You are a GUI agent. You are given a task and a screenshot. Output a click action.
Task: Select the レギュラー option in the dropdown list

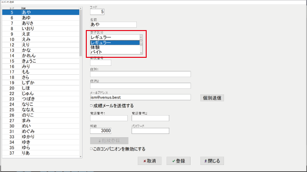click(115, 42)
